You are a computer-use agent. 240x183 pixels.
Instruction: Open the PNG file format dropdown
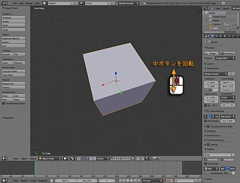tap(211, 169)
